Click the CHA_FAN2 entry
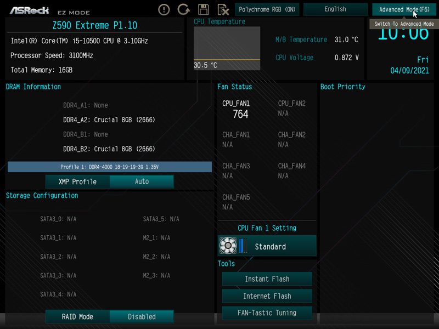The height and width of the screenshot is (329, 439). click(291, 140)
